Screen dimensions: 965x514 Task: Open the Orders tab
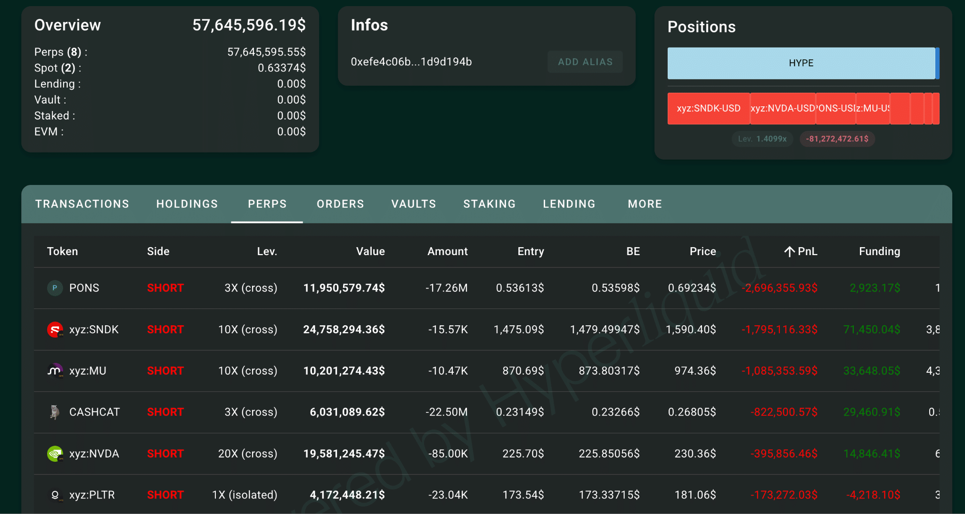coord(340,204)
